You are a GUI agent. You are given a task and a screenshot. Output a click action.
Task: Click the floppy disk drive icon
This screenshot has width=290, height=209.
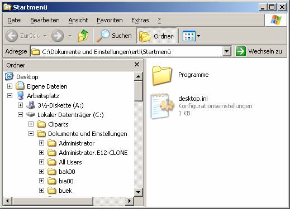[31, 105]
